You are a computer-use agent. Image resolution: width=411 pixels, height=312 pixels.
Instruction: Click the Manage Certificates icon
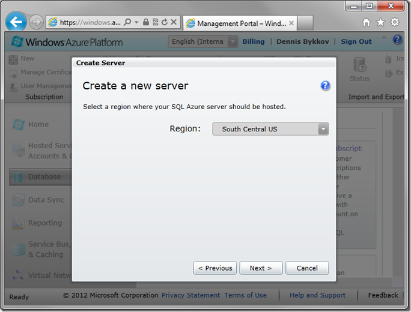(x=13, y=74)
